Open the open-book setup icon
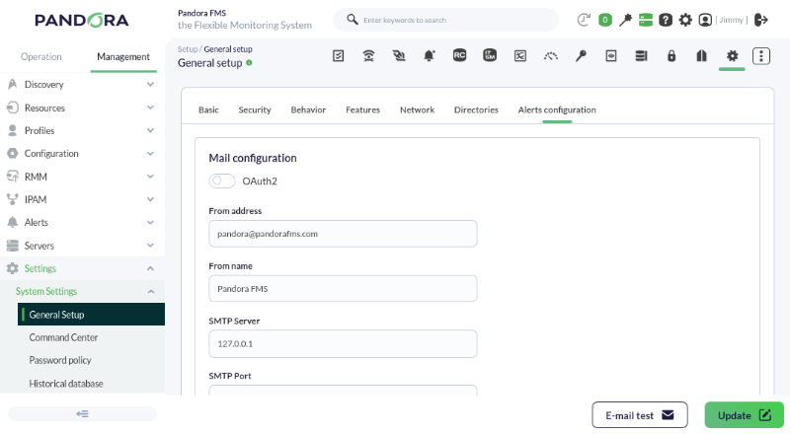 tap(702, 56)
